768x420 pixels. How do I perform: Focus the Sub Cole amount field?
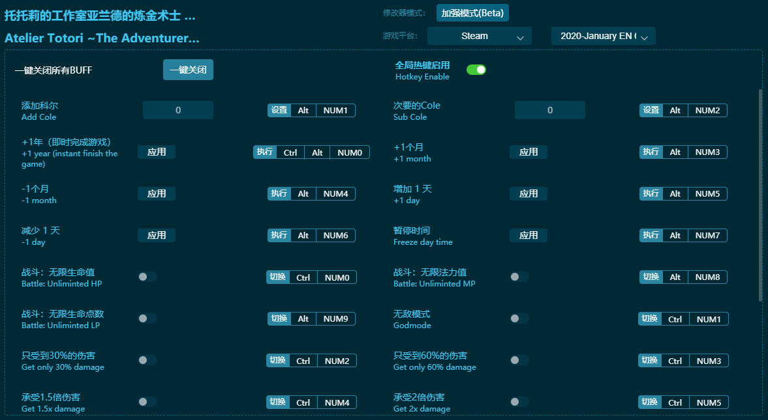click(x=550, y=110)
